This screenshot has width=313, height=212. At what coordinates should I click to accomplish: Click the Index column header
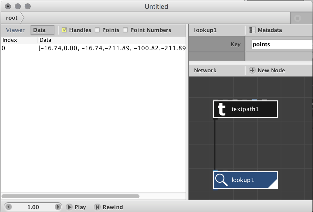click(x=10, y=40)
